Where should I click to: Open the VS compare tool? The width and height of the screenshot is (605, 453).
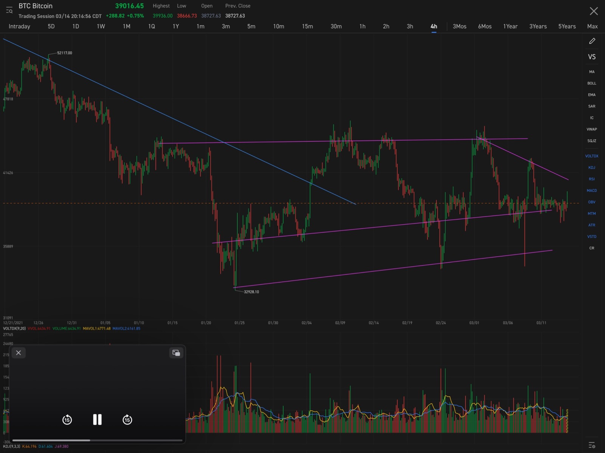[x=592, y=57]
